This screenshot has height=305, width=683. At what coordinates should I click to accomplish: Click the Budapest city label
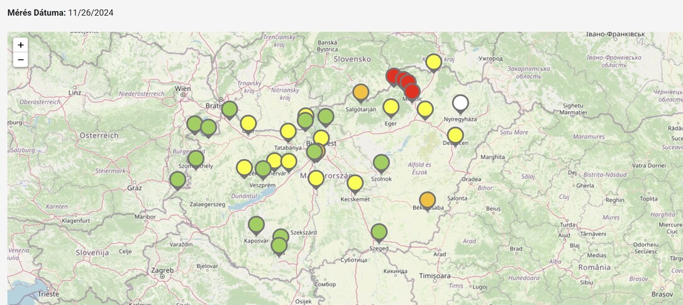(321, 143)
